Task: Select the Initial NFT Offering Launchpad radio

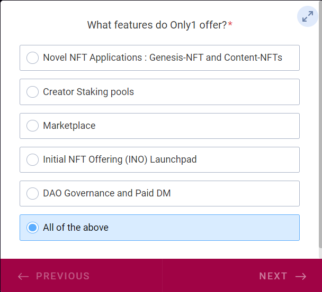Action: pos(32,159)
